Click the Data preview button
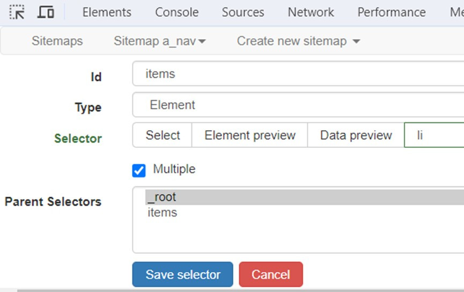The width and height of the screenshot is (464, 292). click(x=356, y=136)
